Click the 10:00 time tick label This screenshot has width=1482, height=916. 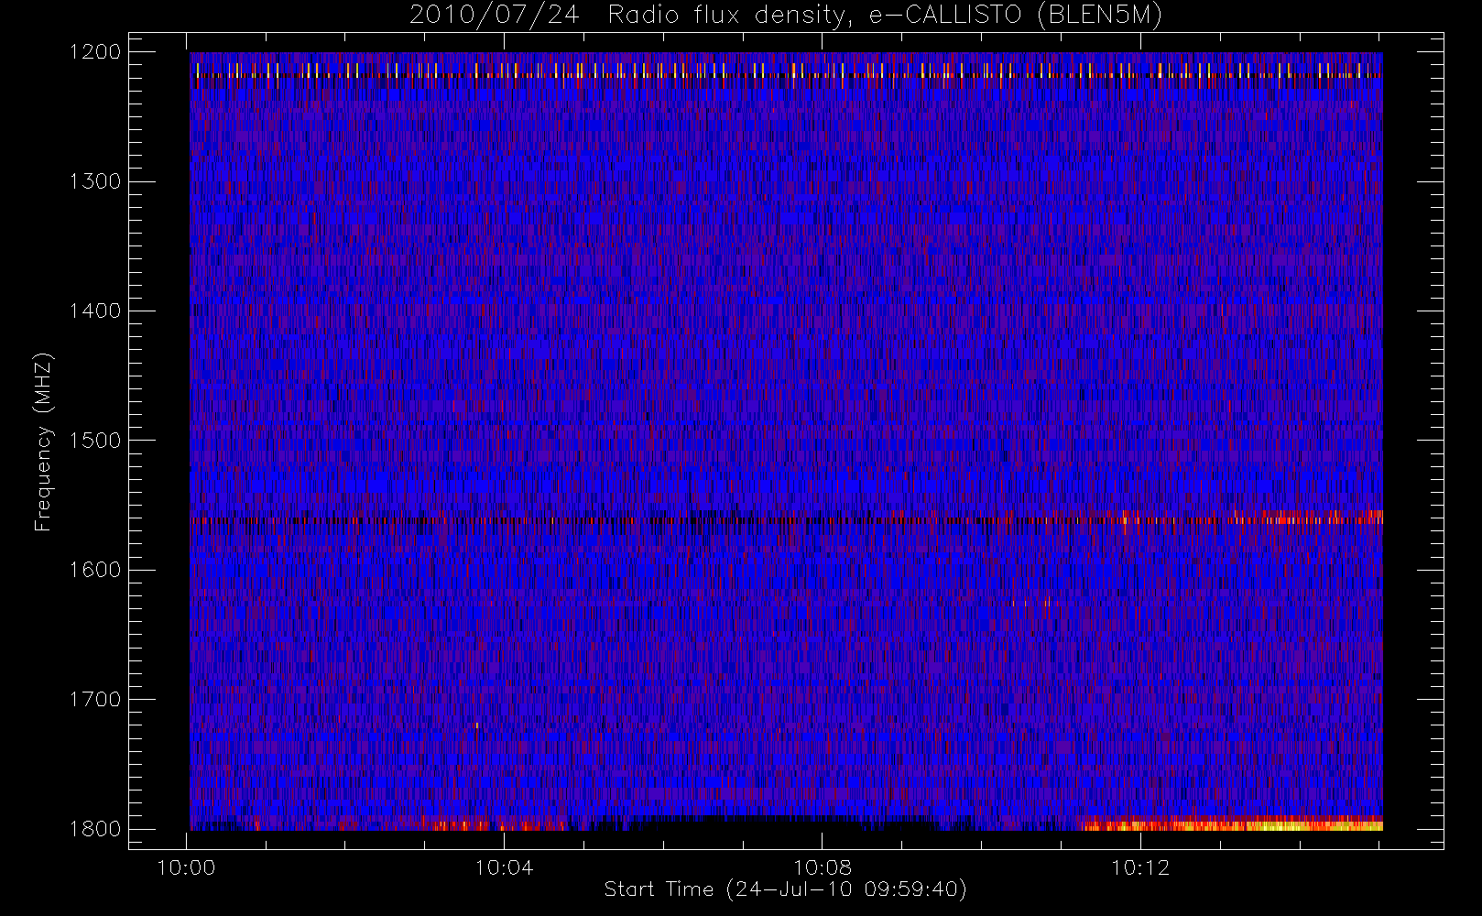(x=187, y=867)
